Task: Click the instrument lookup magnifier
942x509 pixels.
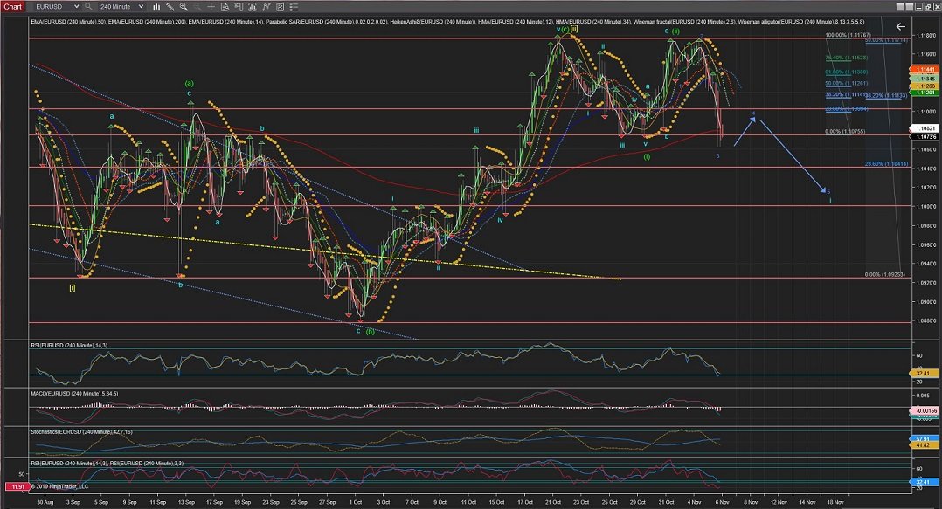Action: tap(87, 8)
